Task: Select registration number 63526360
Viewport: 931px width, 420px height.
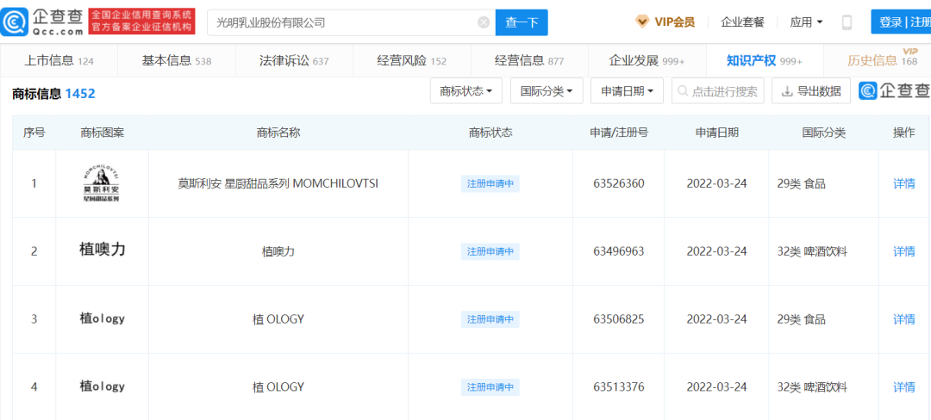Action: coord(618,183)
